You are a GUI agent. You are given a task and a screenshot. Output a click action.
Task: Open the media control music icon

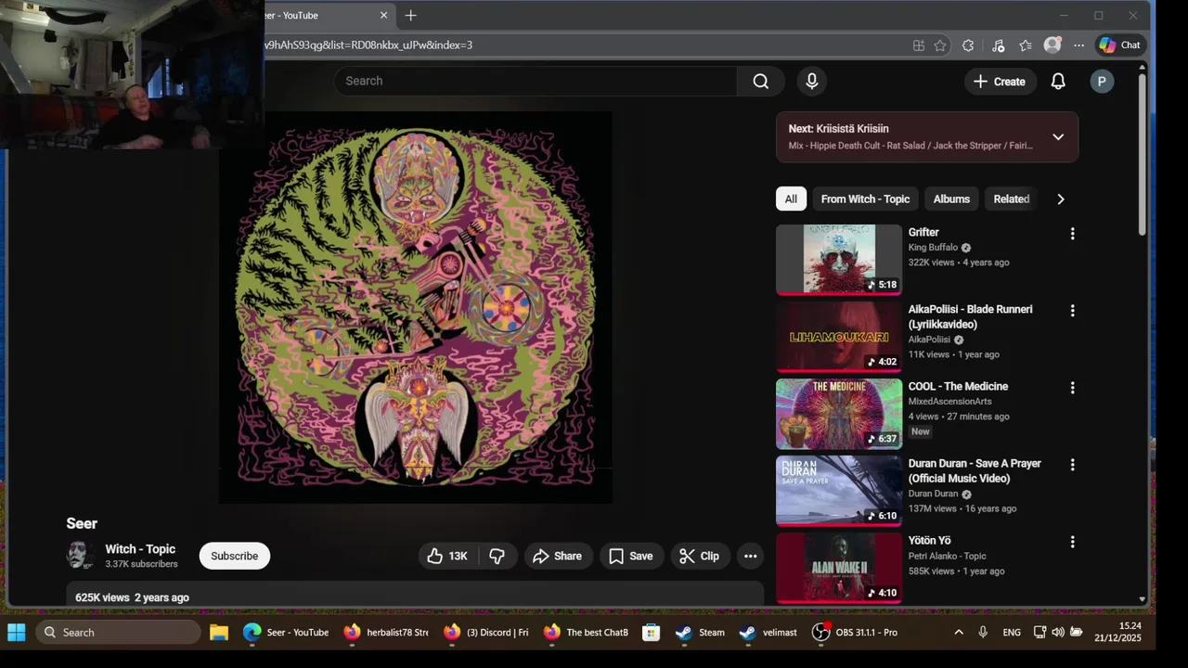pos(998,45)
